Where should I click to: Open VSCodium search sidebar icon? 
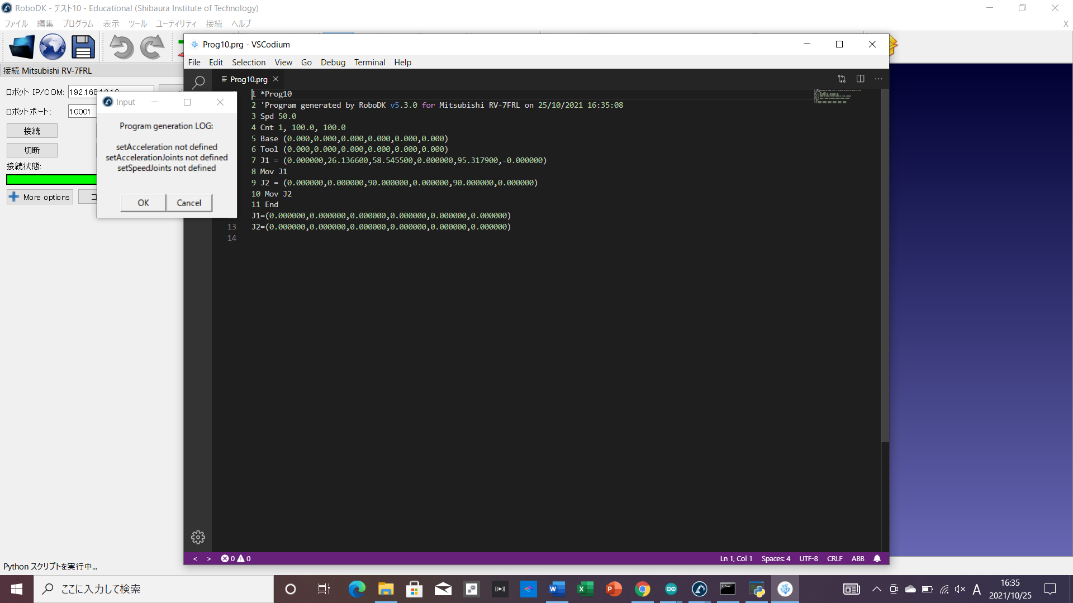pos(198,82)
